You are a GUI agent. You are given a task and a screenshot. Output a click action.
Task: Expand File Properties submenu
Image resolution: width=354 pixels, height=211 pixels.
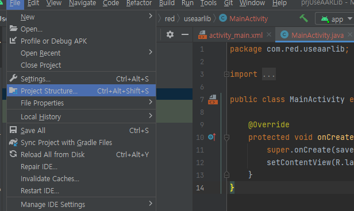point(81,103)
